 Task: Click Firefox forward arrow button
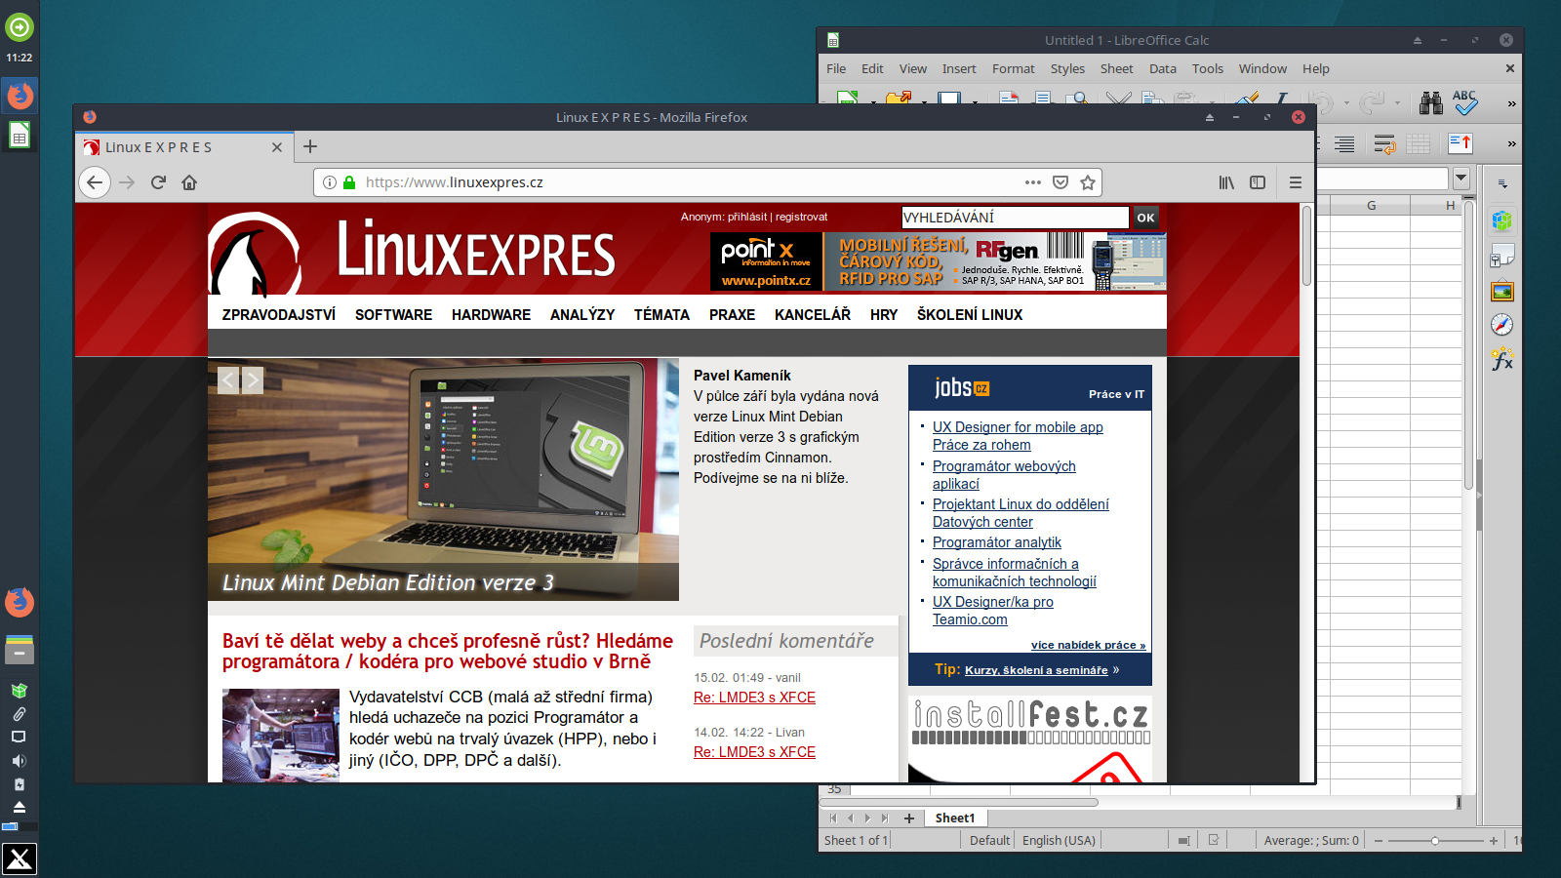(x=127, y=182)
